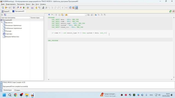Click the stacked database icon in main toolbar
Image resolution: width=175 pixels, height=98 pixels.
28,8
